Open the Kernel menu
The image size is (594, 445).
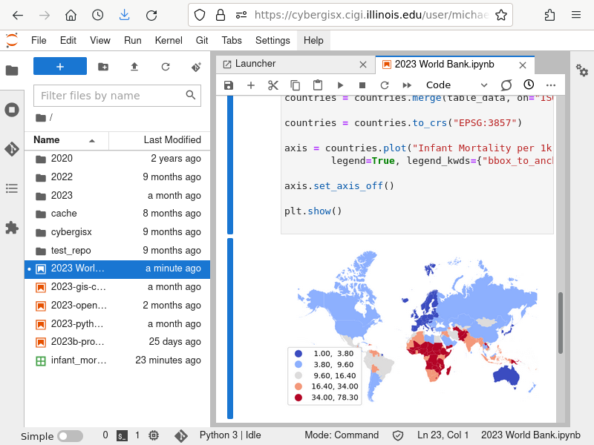click(x=169, y=40)
